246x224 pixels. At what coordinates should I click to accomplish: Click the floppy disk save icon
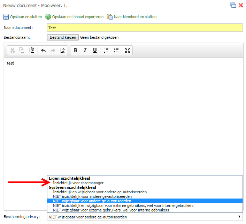[x=6, y=17]
